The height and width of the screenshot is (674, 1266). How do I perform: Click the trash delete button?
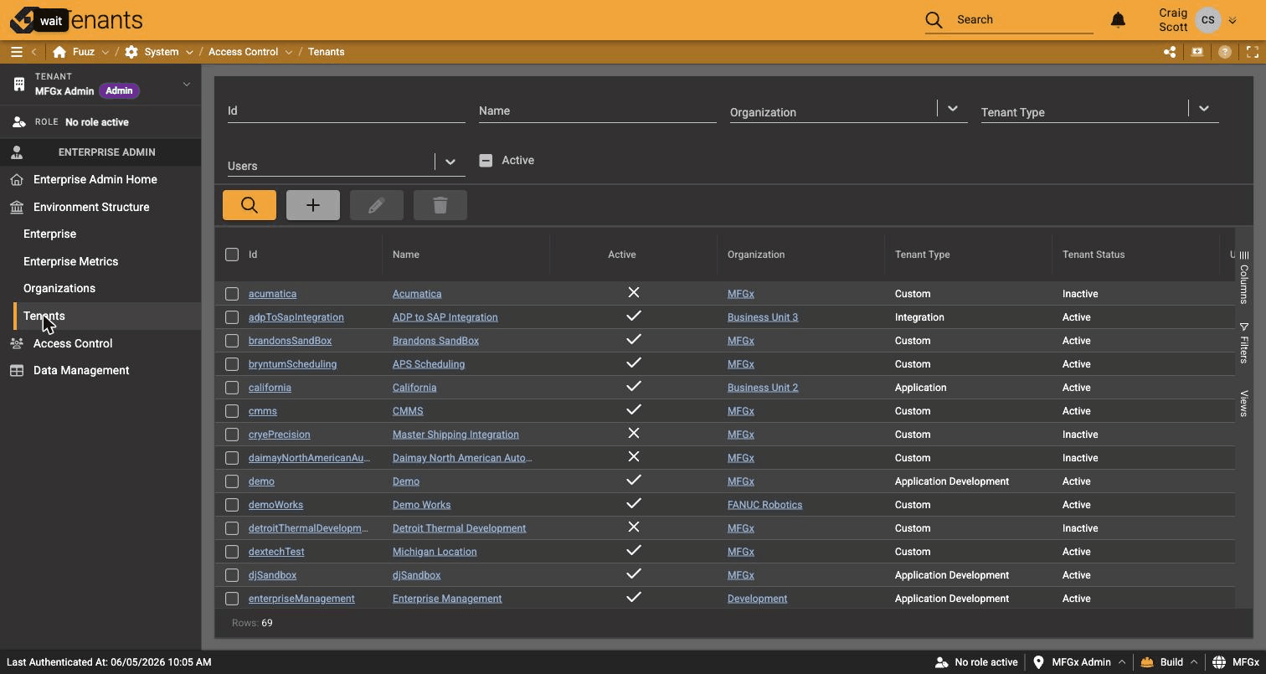(x=440, y=205)
